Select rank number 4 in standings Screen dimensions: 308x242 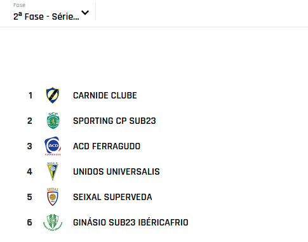tap(30, 171)
